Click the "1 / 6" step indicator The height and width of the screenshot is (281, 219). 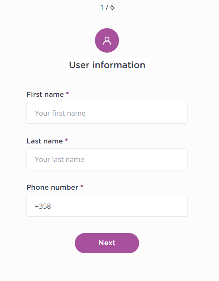(x=107, y=7)
